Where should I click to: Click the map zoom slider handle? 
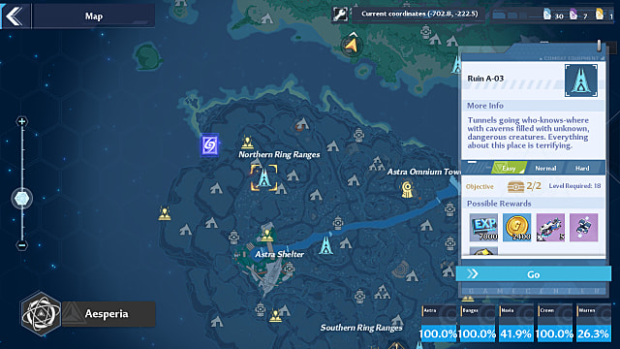(x=21, y=199)
